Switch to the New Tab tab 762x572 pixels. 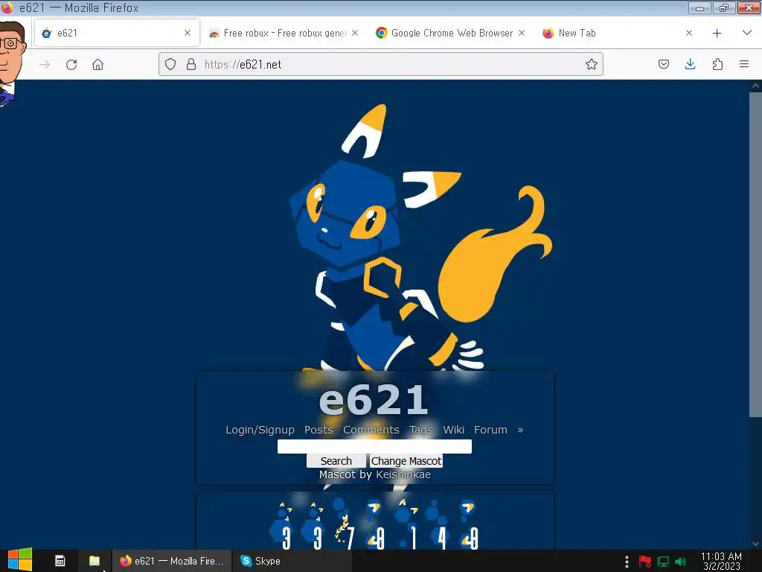tap(617, 33)
